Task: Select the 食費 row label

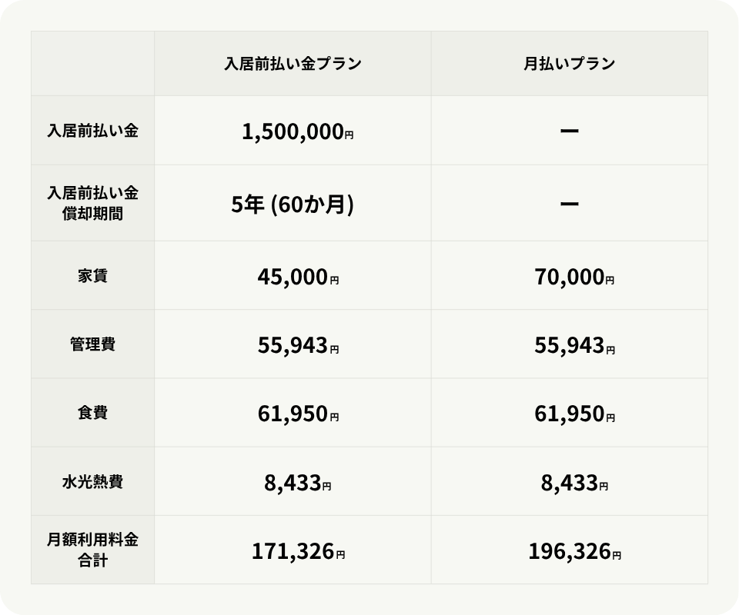Action: click(x=92, y=413)
